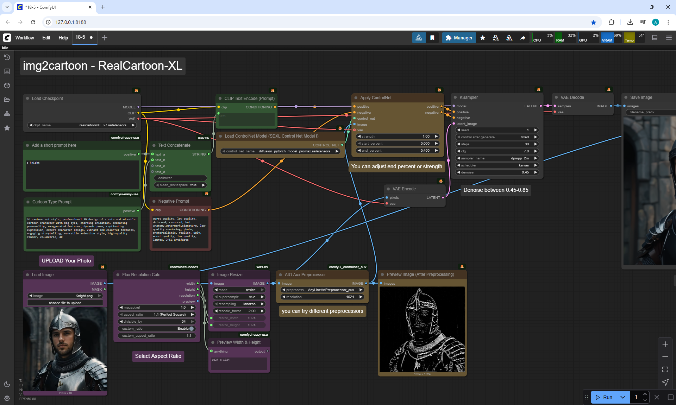Open the queue history sidebar icon
Viewport: 676px width, 405px height.
(x=7, y=57)
